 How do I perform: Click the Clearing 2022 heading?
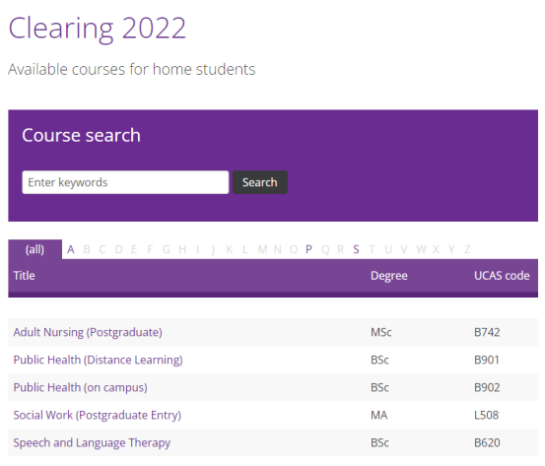tap(97, 29)
